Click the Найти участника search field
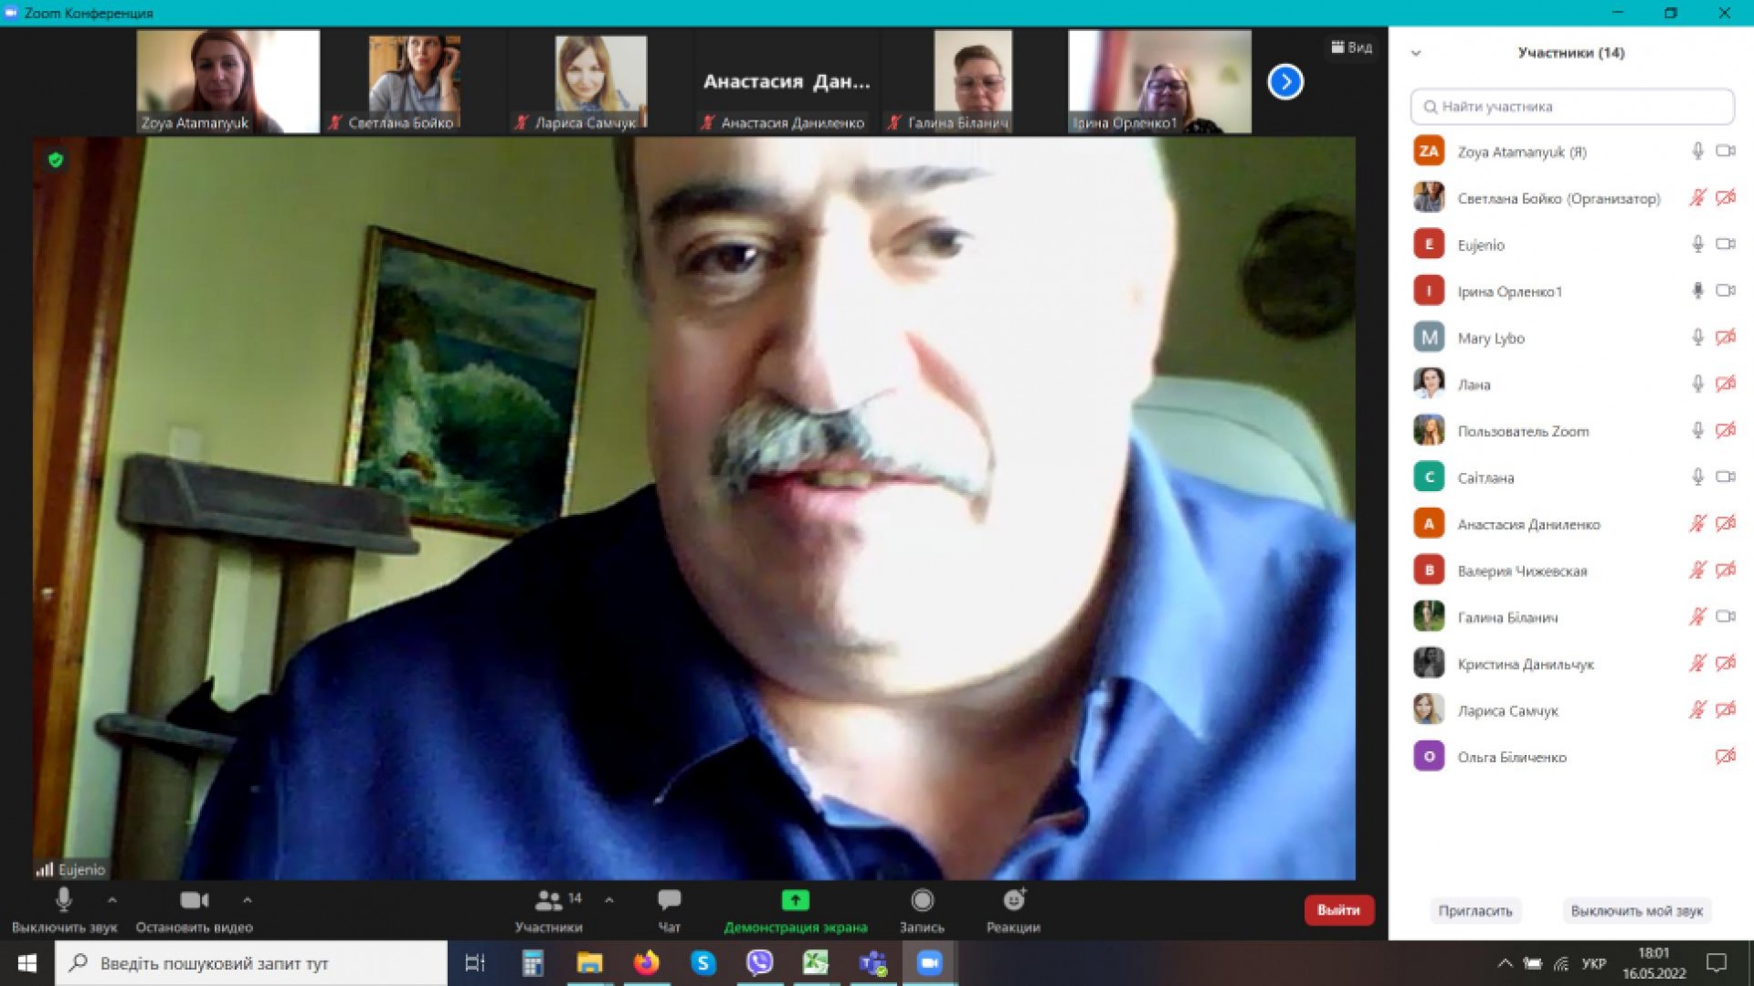 [1571, 107]
